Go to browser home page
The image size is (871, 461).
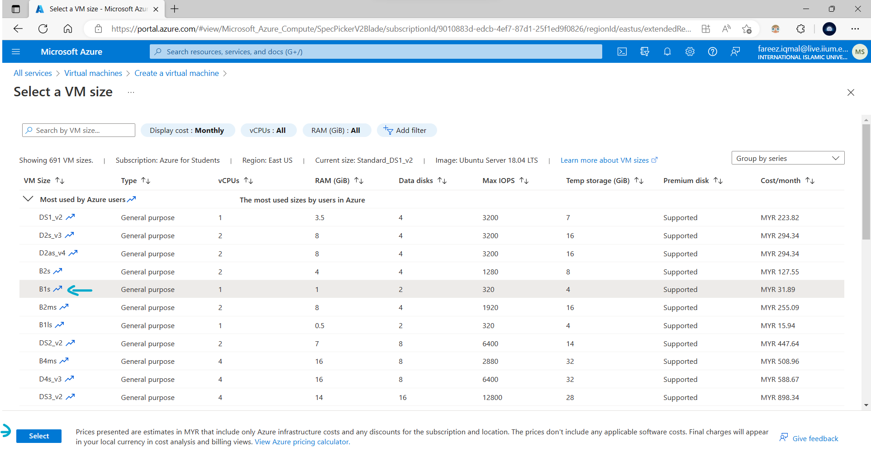(x=68, y=29)
